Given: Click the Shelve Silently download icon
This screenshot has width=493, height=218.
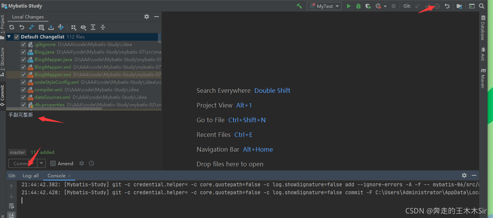Looking at the screenshot, I should 51,27.
